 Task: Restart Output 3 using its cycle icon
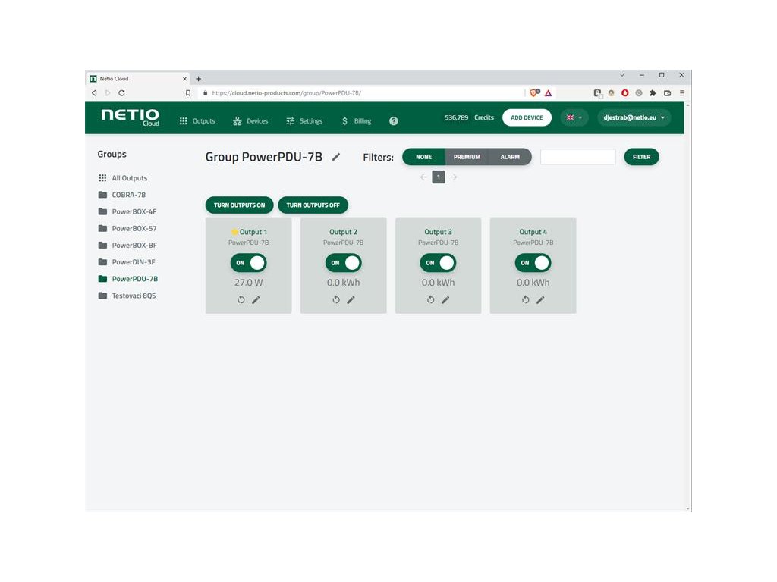[x=431, y=299]
